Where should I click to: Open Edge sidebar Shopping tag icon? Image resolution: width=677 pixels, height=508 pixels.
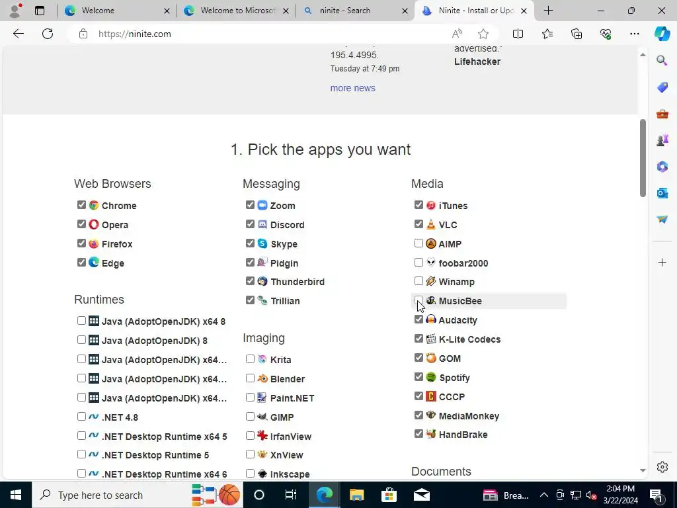tap(662, 87)
